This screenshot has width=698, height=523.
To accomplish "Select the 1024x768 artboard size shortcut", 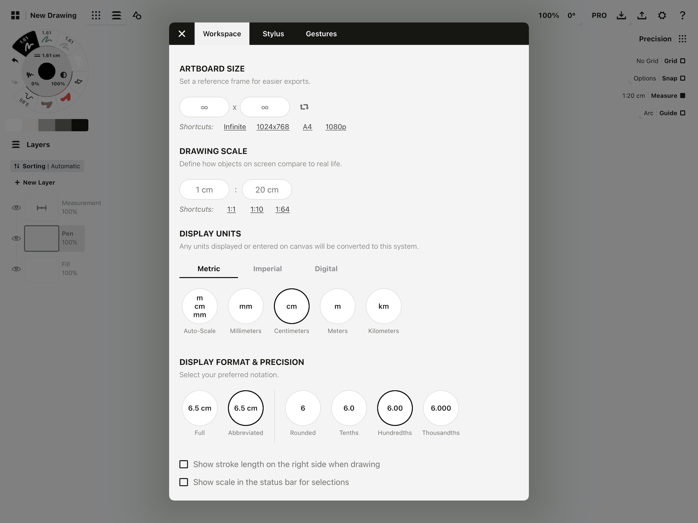I will 273,126.
